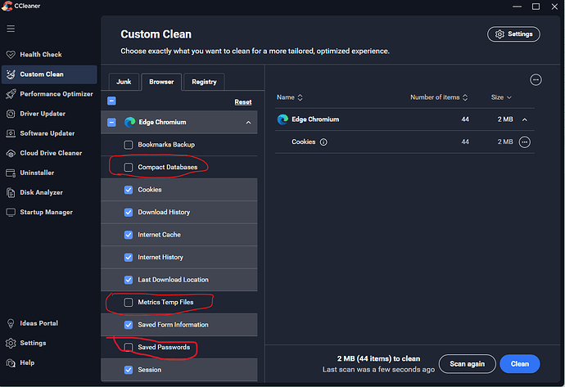This screenshot has width=565, height=387.
Task: Switch to the Junk tab
Action: coord(124,82)
